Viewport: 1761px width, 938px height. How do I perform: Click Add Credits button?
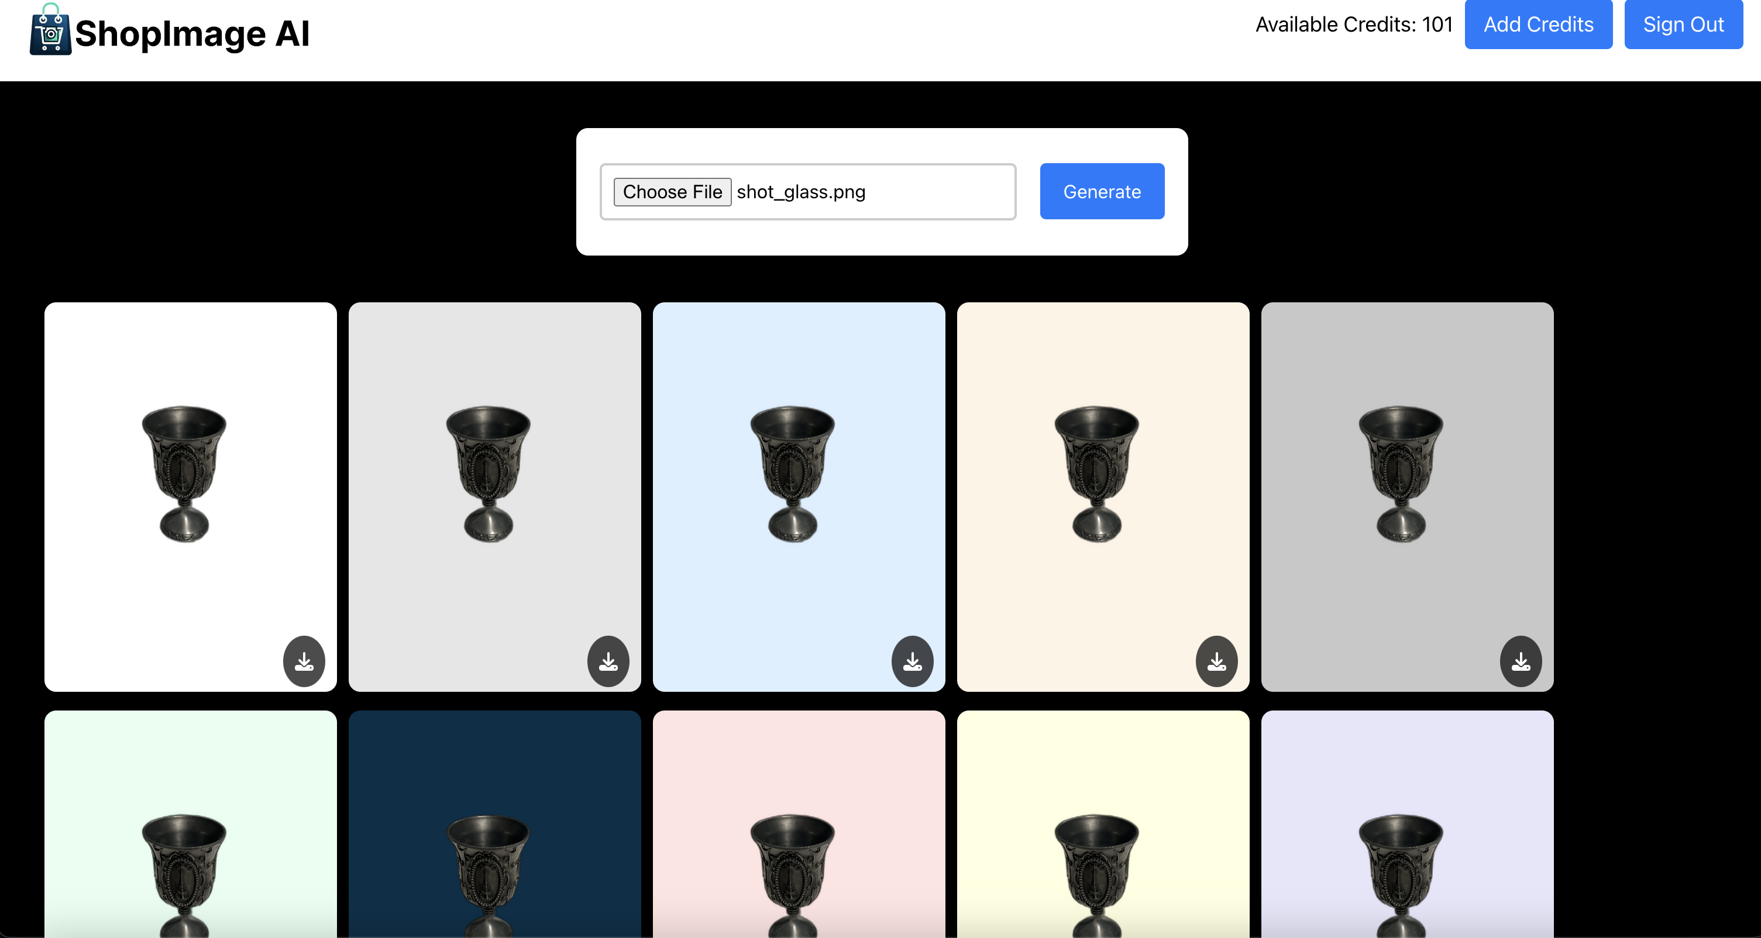(1538, 25)
